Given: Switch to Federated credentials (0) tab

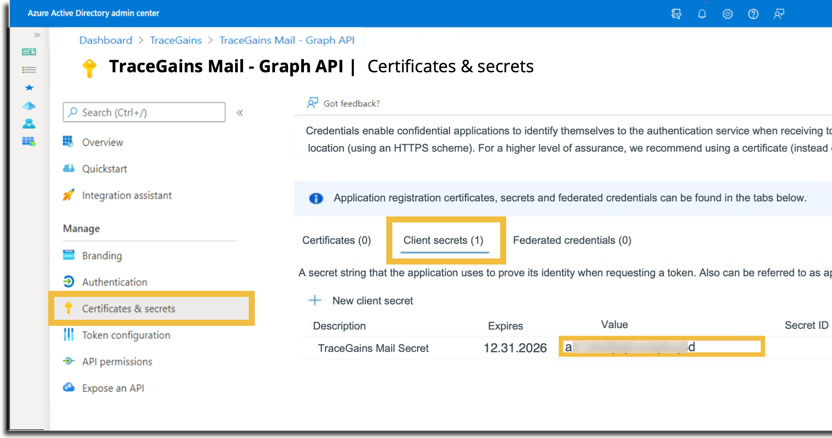Looking at the screenshot, I should coord(572,240).
